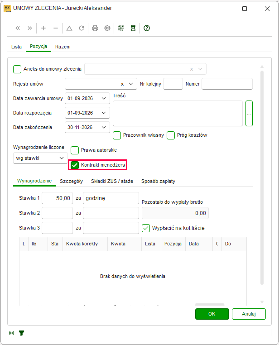Click the Kwota korekty column header
This screenshot has height=345, width=279.
click(x=85, y=244)
